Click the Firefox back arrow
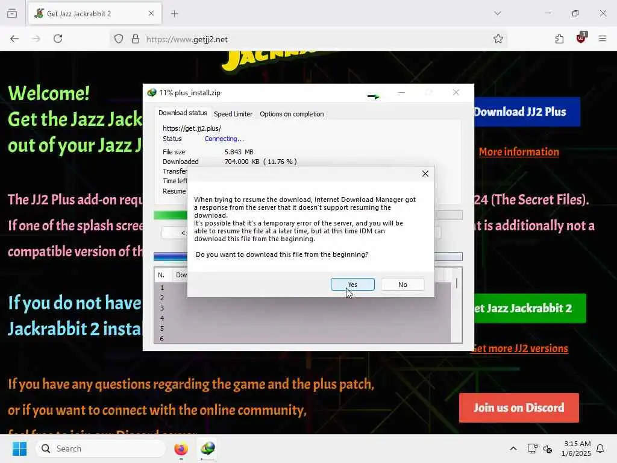Image resolution: width=617 pixels, height=463 pixels. coord(14,39)
